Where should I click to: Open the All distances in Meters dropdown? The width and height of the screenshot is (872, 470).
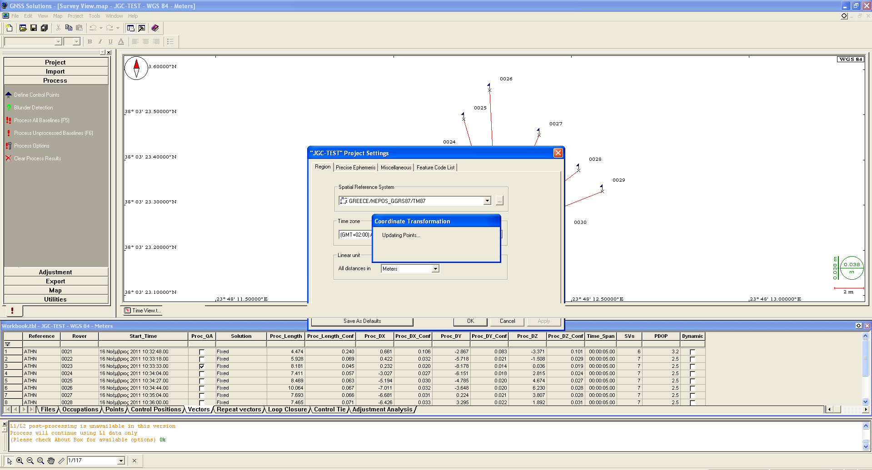435,268
